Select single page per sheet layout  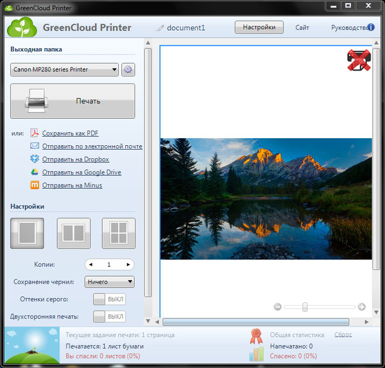(27, 234)
